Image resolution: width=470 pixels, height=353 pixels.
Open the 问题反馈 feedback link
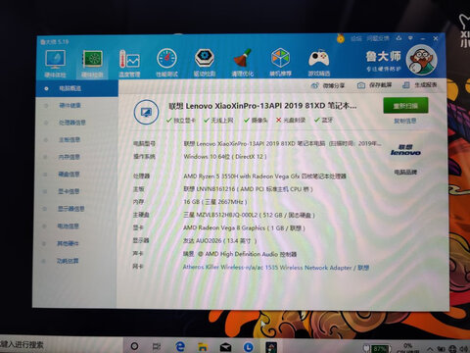pyautogui.click(x=378, y=38)
